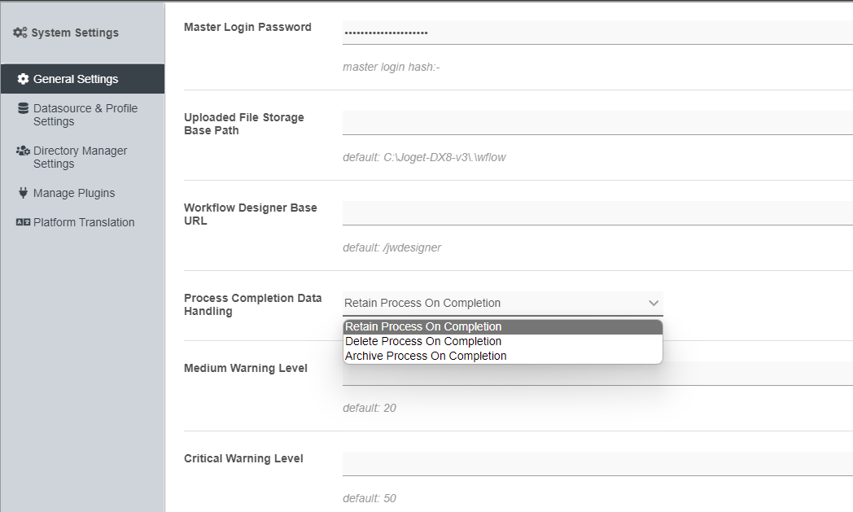Click the Process Completion dropdown chevron
Screen dimensions: 853x512
(x=654, y=303)
